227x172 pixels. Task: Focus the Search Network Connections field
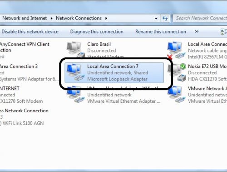tap(200, 18)
